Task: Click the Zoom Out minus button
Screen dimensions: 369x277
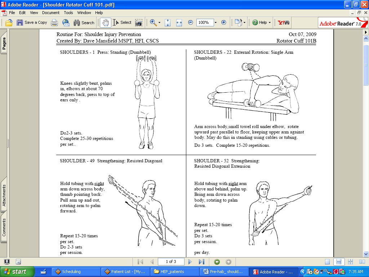Action: pos(191,23)
